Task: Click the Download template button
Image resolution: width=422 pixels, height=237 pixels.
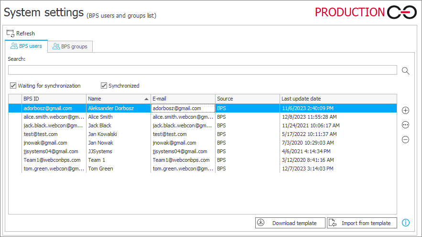Action: [290, 223]
